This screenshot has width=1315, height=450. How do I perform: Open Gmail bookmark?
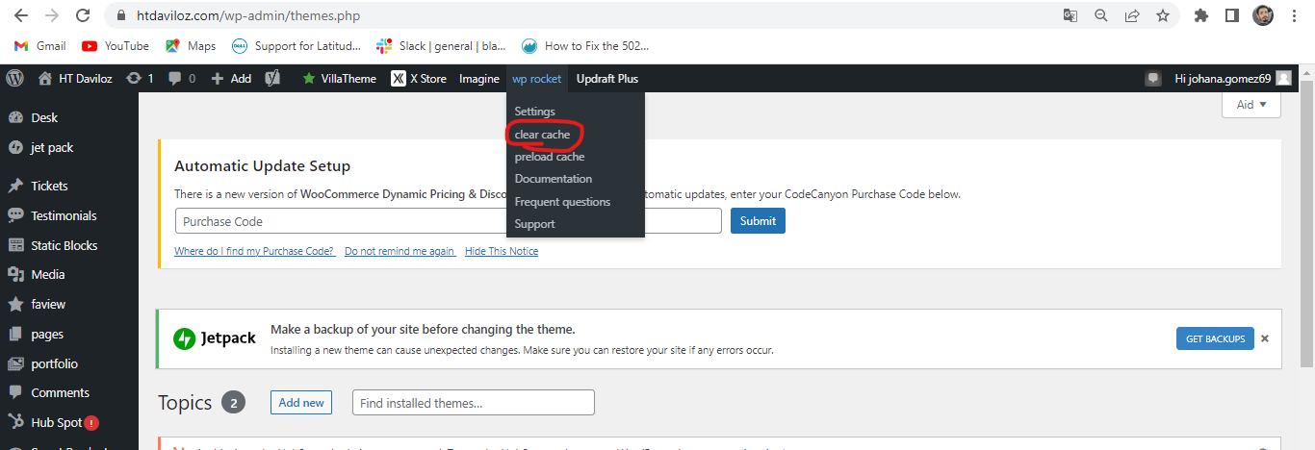[x=40, y=45]
